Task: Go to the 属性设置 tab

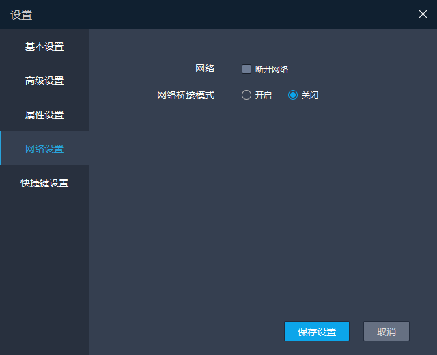Action: 44,115
